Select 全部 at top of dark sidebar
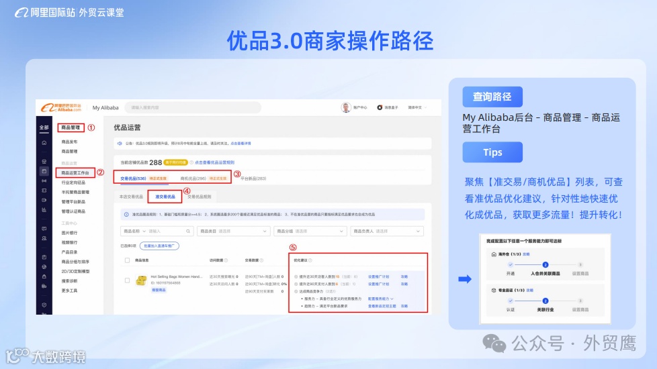 coord(44,127)
